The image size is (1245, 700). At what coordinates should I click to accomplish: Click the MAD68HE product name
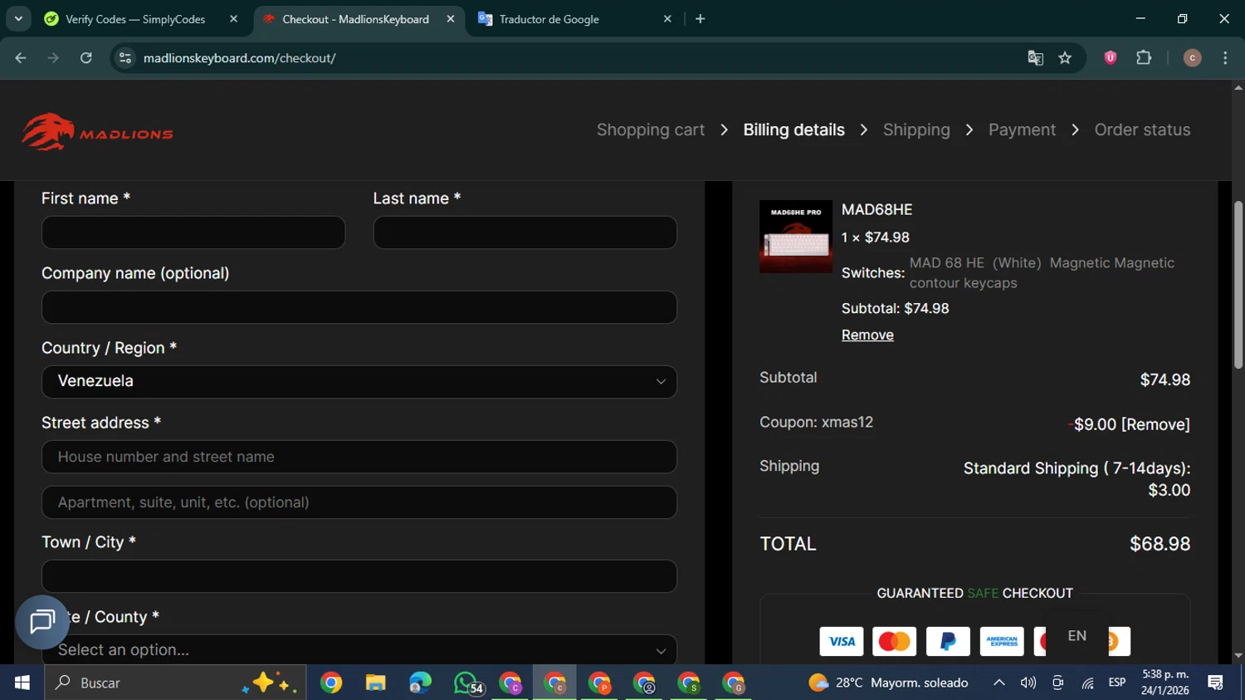point(876,210)
